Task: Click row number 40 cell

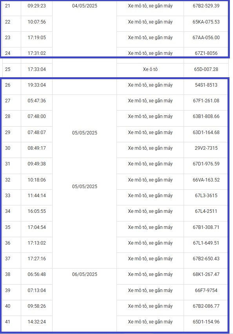Action: [x=8, y=306]
